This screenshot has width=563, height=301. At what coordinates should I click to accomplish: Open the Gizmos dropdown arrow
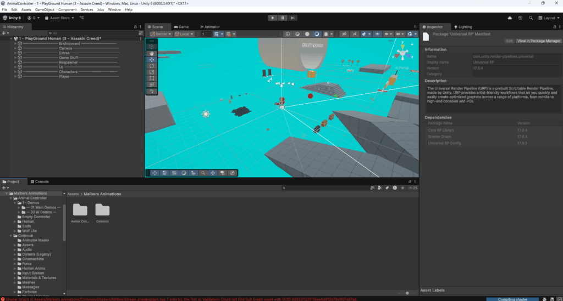[416, 34]
